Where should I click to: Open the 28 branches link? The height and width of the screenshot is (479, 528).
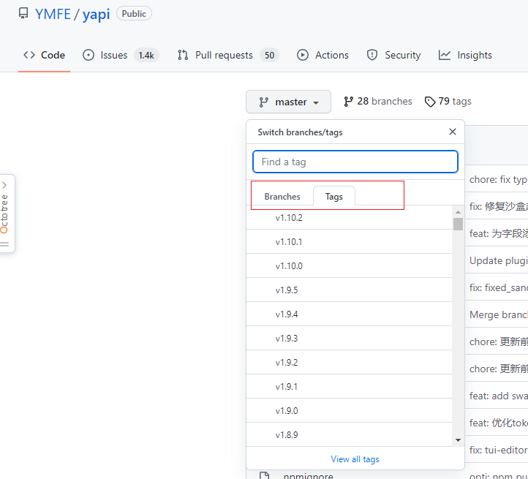[x=378, y=102]
